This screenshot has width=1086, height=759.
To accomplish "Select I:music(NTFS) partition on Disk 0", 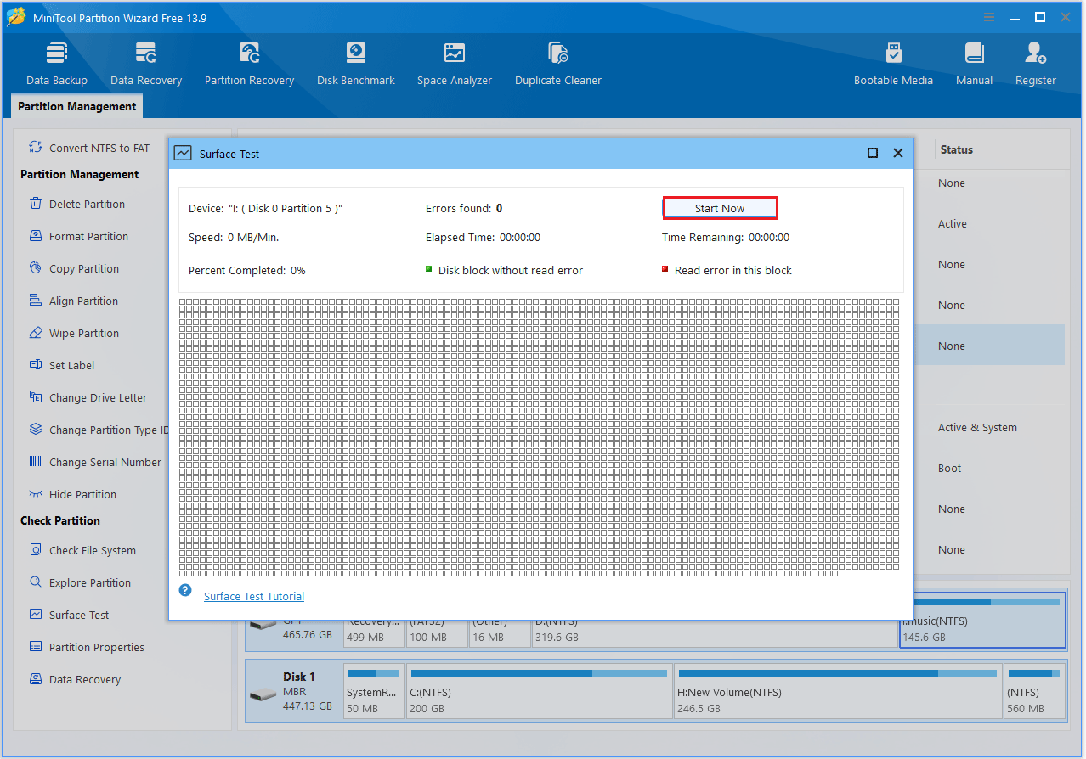I will click(982, 620).
